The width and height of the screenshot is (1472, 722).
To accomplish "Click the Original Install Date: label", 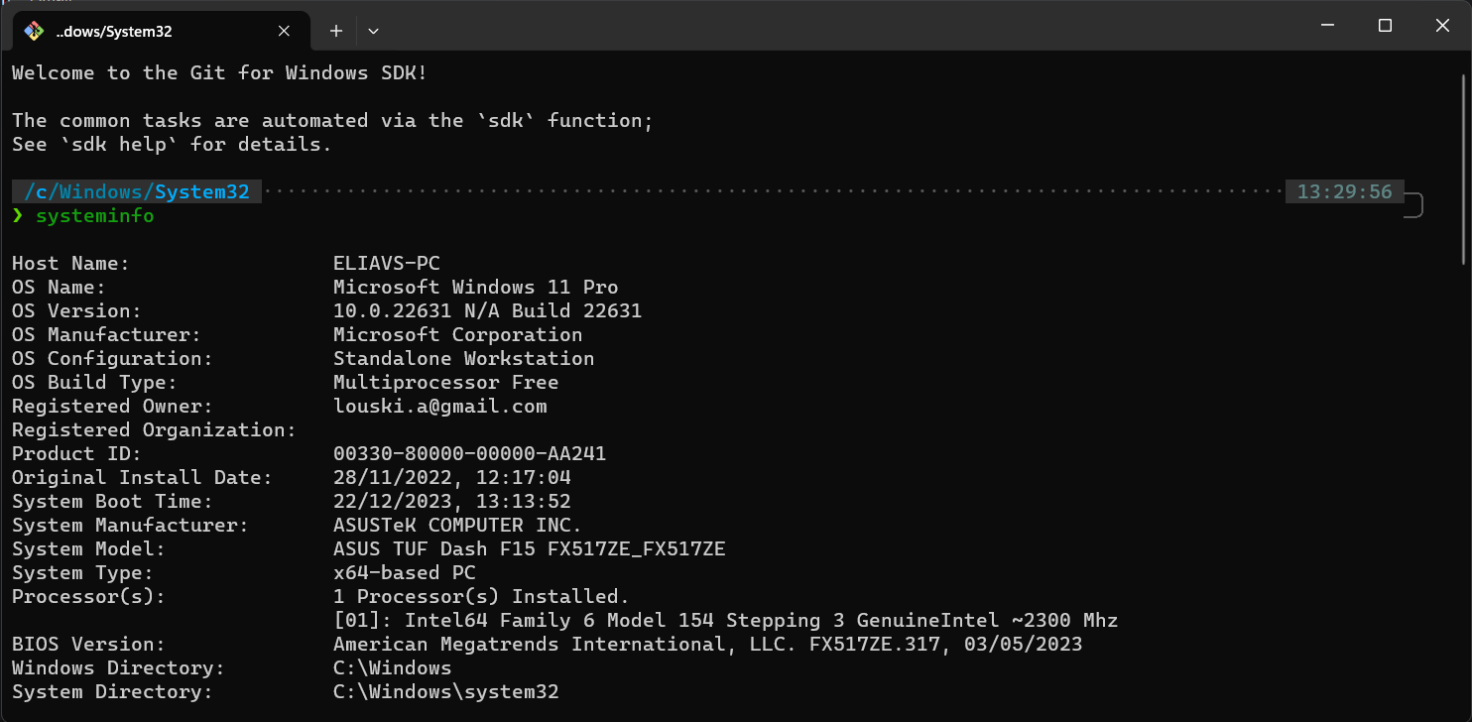I will (x=143, y=477).
